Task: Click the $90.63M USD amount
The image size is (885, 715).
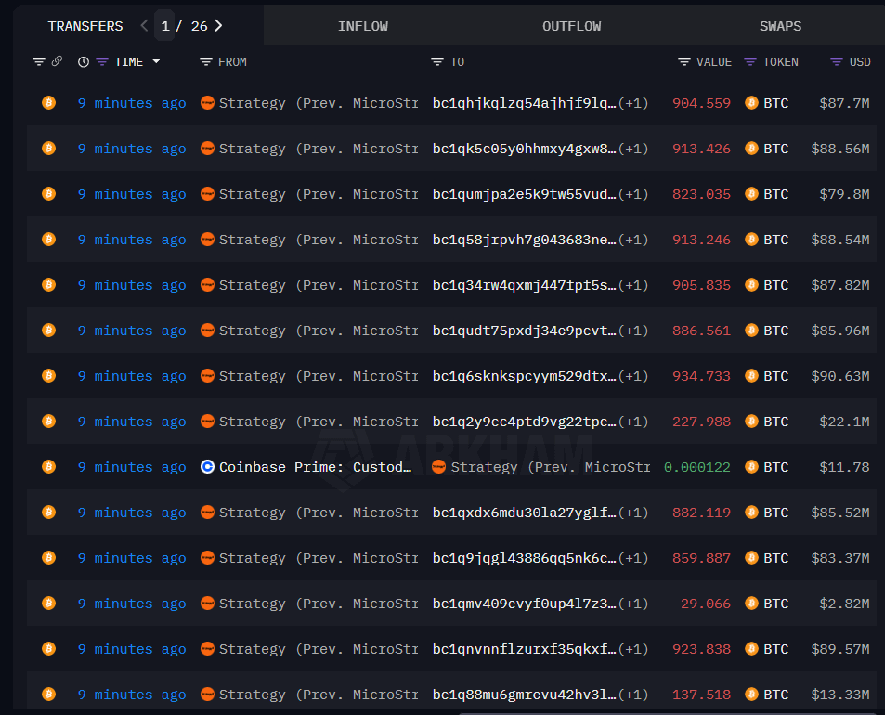Action: [839, 376]
